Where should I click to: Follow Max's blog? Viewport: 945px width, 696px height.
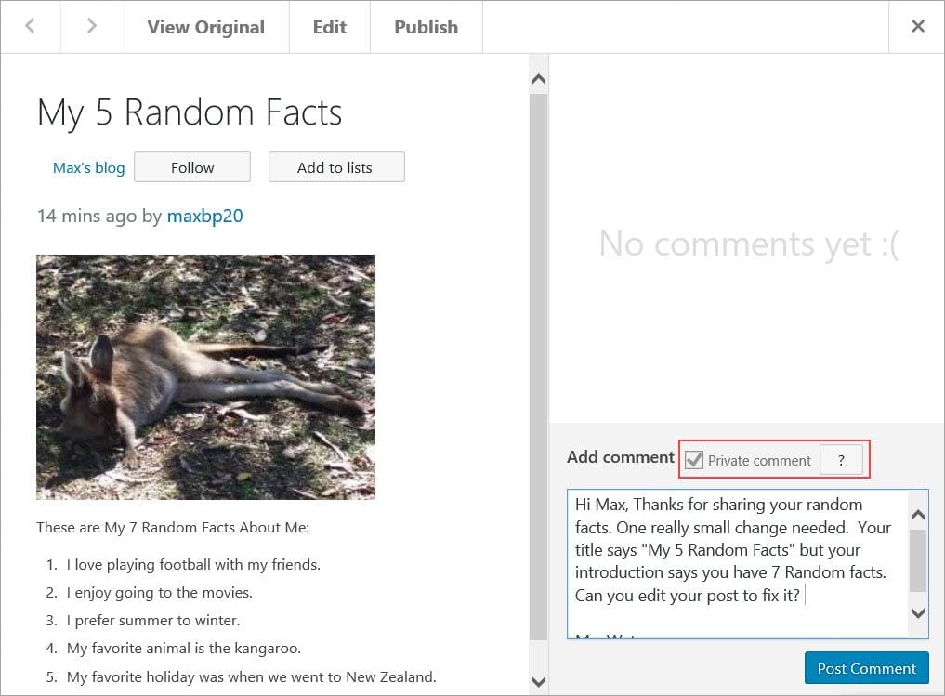[192, 167]
